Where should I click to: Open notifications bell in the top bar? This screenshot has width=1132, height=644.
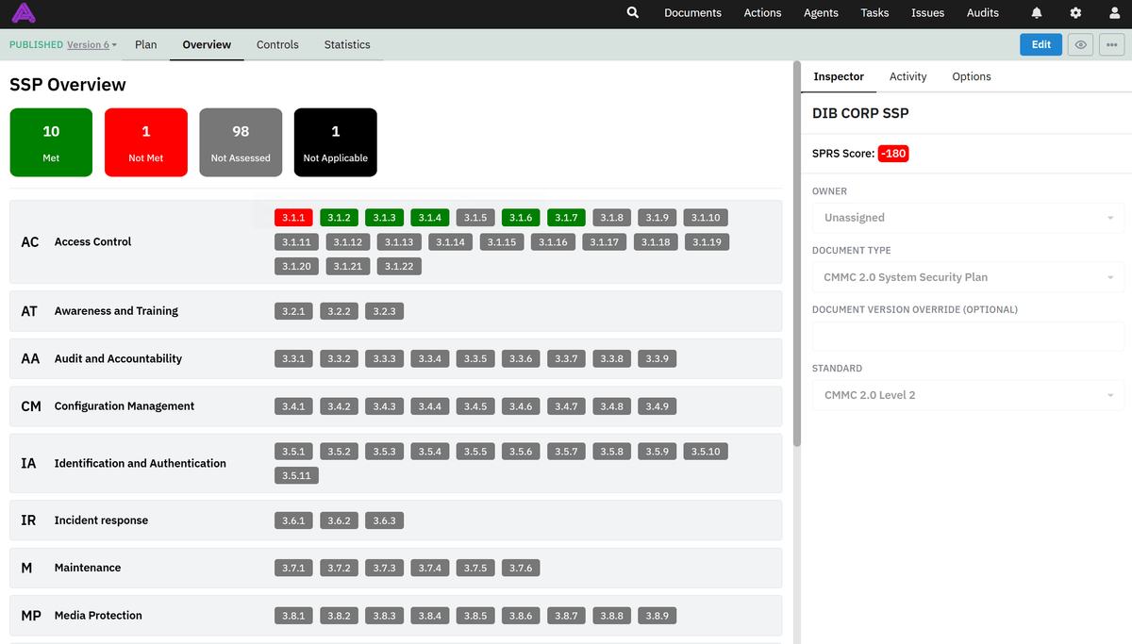click(1036, 13)
